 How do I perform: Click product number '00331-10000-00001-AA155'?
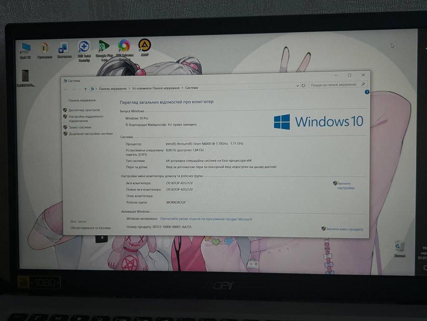[172, 227]
